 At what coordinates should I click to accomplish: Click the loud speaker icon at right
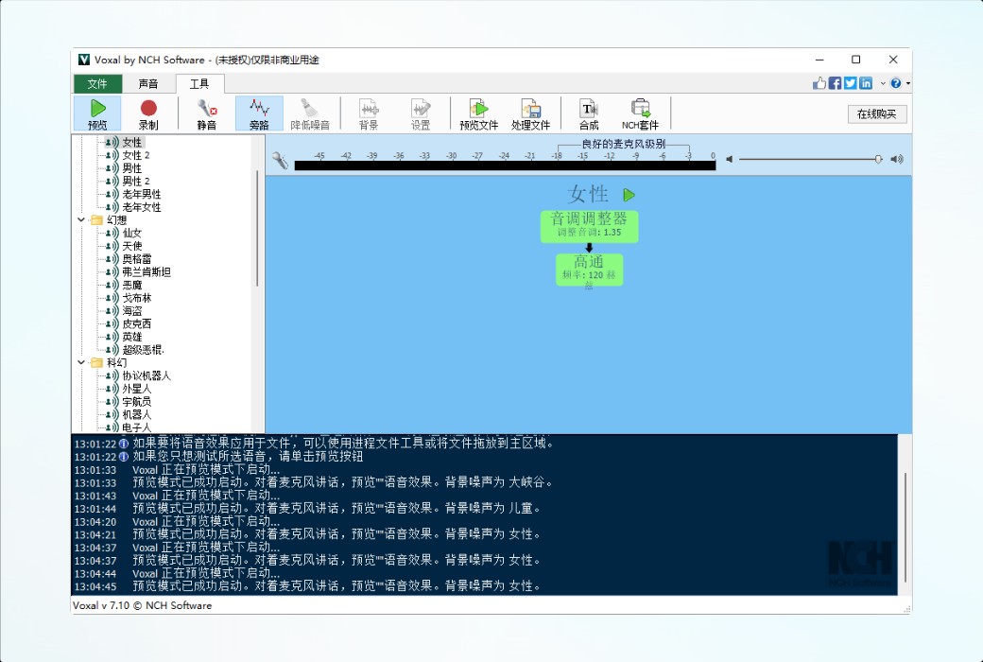click(x=897, y=160)
